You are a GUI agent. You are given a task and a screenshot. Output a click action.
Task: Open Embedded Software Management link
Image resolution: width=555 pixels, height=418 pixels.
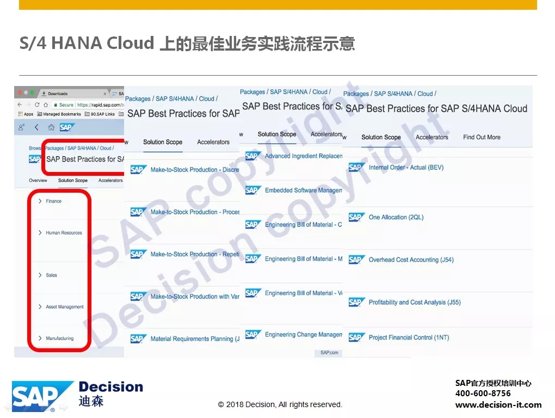coord(304,190)
